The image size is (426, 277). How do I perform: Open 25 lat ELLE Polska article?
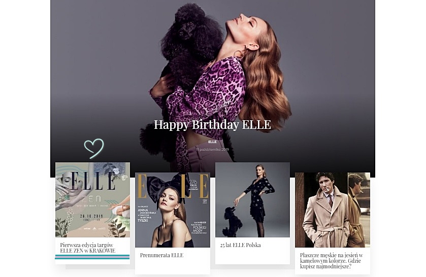pyautogui.click(x=241, y=245)
